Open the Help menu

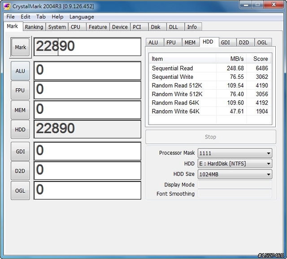point(57,17)
